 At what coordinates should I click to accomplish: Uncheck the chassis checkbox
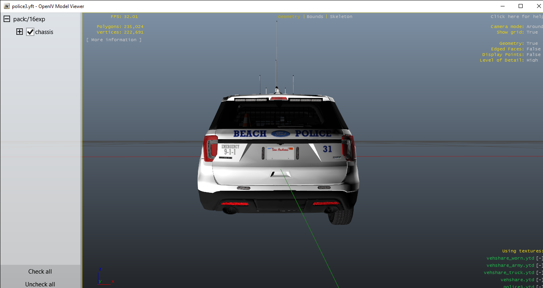point(30,32)
